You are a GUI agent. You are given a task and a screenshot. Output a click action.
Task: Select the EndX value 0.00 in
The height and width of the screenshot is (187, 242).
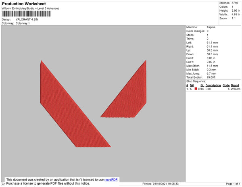coord(211,58)
